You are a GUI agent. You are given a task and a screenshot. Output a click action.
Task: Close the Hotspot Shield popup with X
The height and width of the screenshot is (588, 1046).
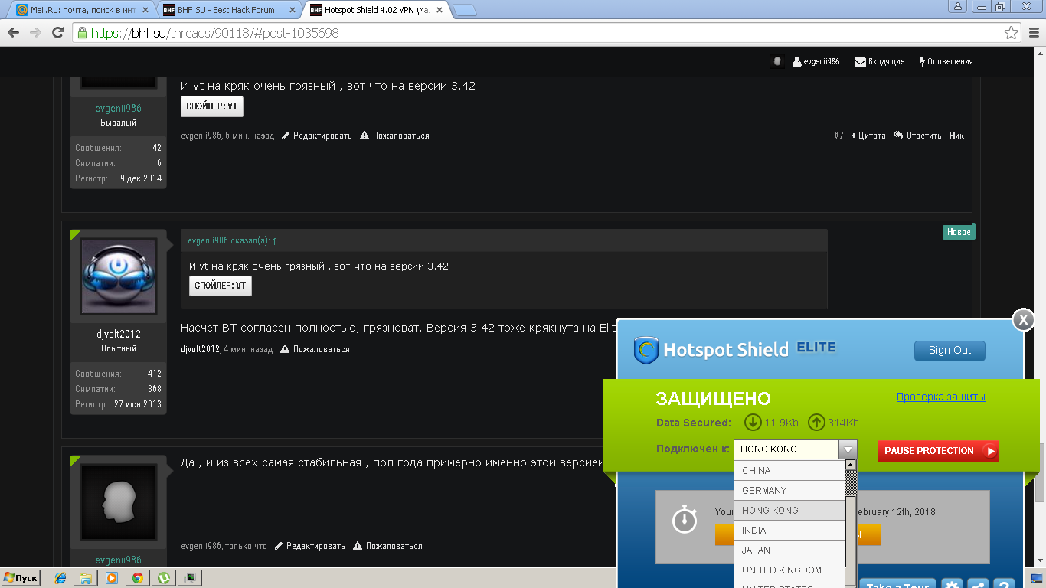coord(1023,320)
